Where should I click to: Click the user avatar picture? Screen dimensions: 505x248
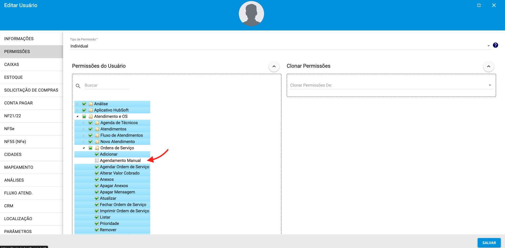click(x=251, y=14)
